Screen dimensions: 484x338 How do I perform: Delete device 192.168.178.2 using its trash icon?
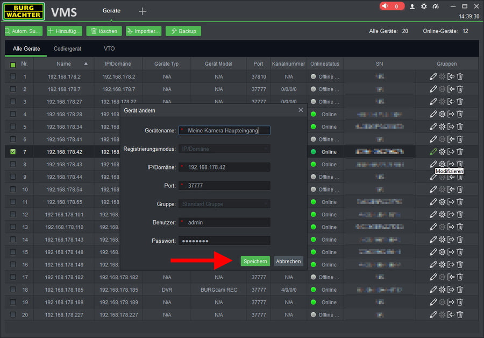[x=460, y=76]
